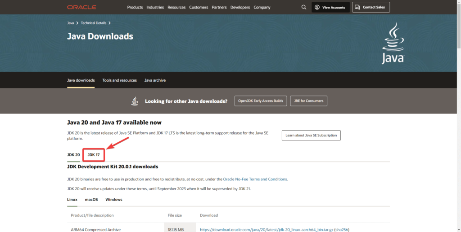Click the ARM64 Compressed Archive cell
This screenshot has height=232, width=461.
coord(96,230)
